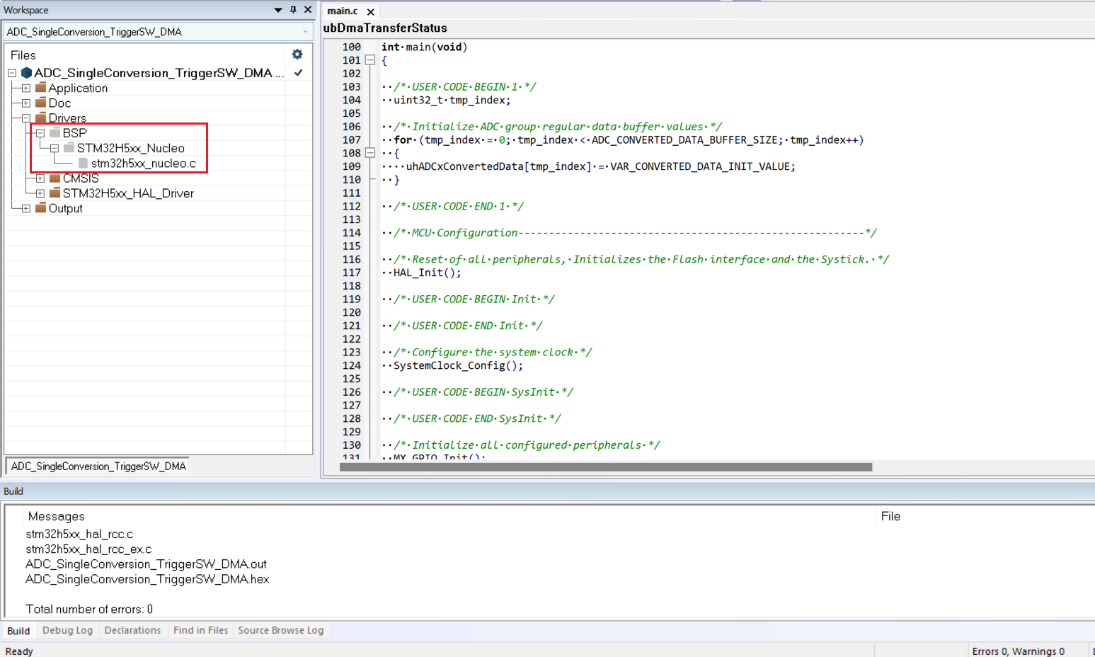Click the Application folder icon

coord(41,88)
